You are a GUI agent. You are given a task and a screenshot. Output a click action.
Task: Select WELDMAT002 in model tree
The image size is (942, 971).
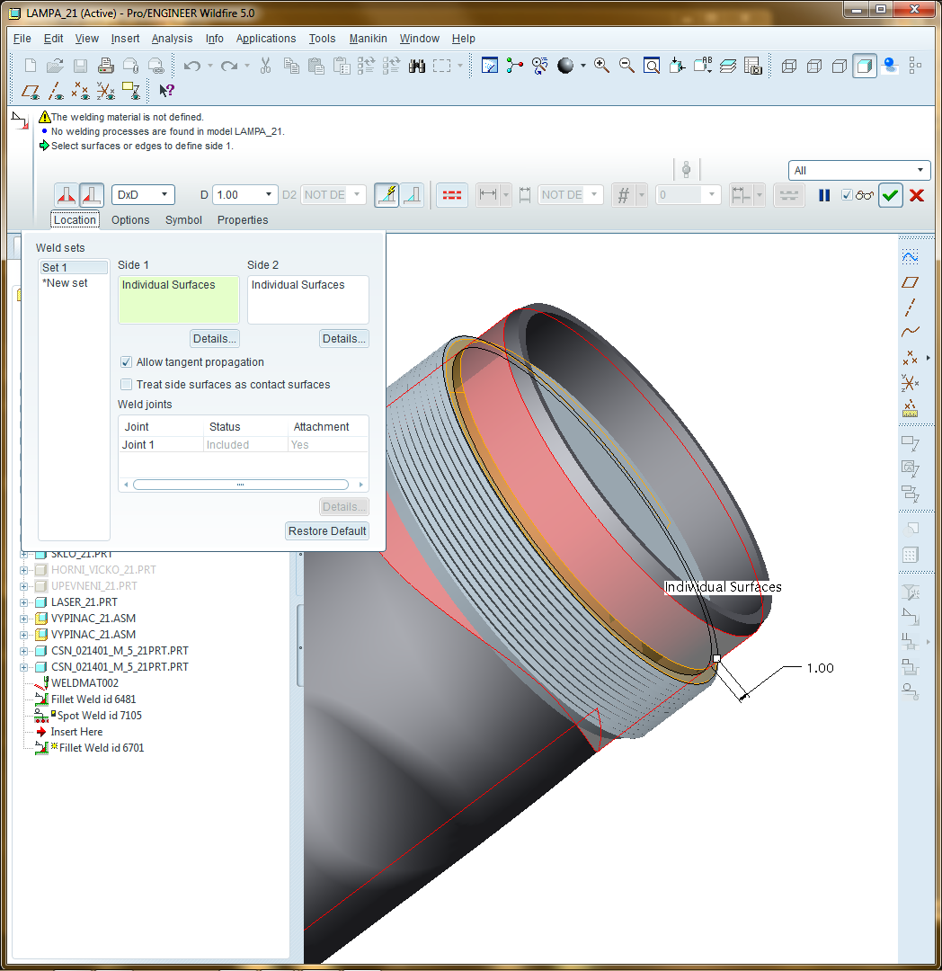[x=84, y=683]
